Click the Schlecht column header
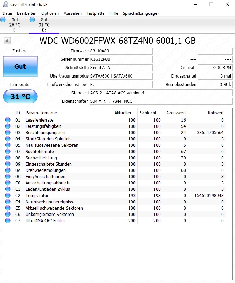Screen dimensions: 235x283 [150, 113]
